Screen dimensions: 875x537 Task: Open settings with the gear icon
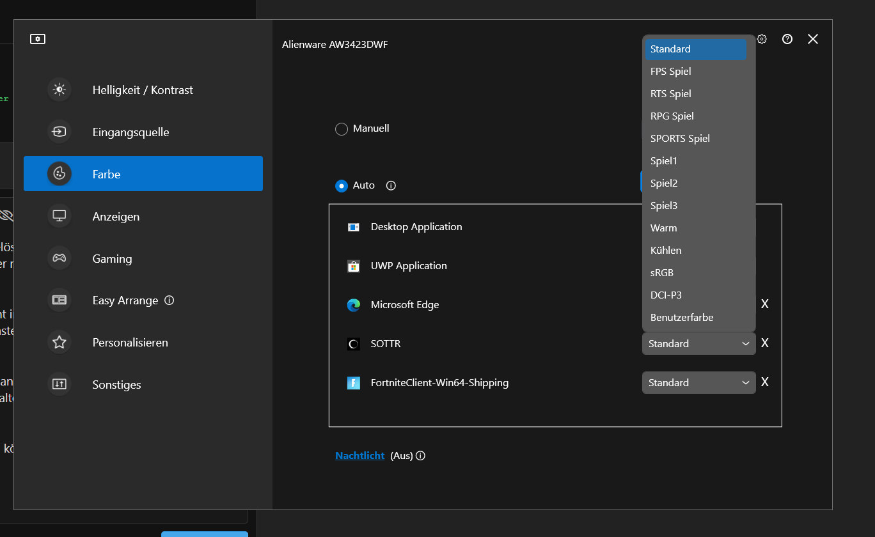pyautogui.click(x=762, y=39)
